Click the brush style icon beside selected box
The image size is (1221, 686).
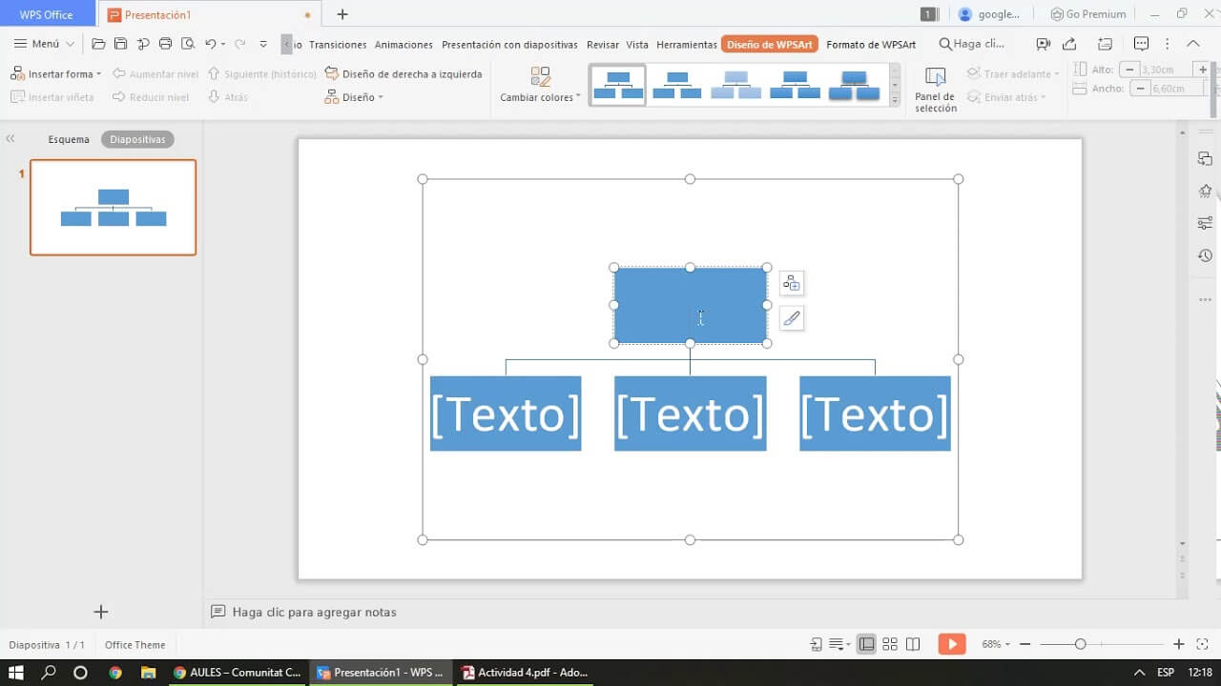pos(791,319)
